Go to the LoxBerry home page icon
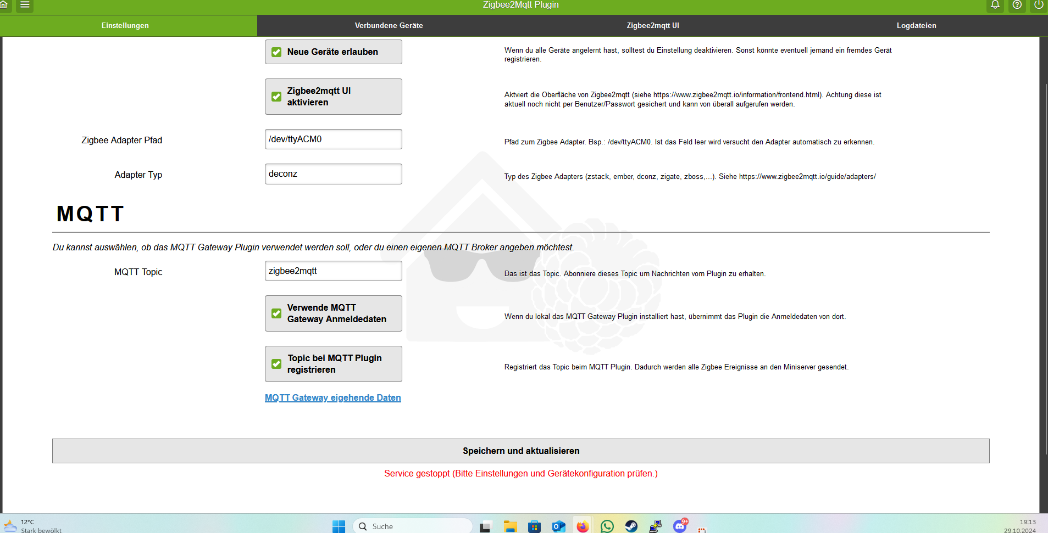The width and height of the screenshot is (1048, 533). (3, 5)
